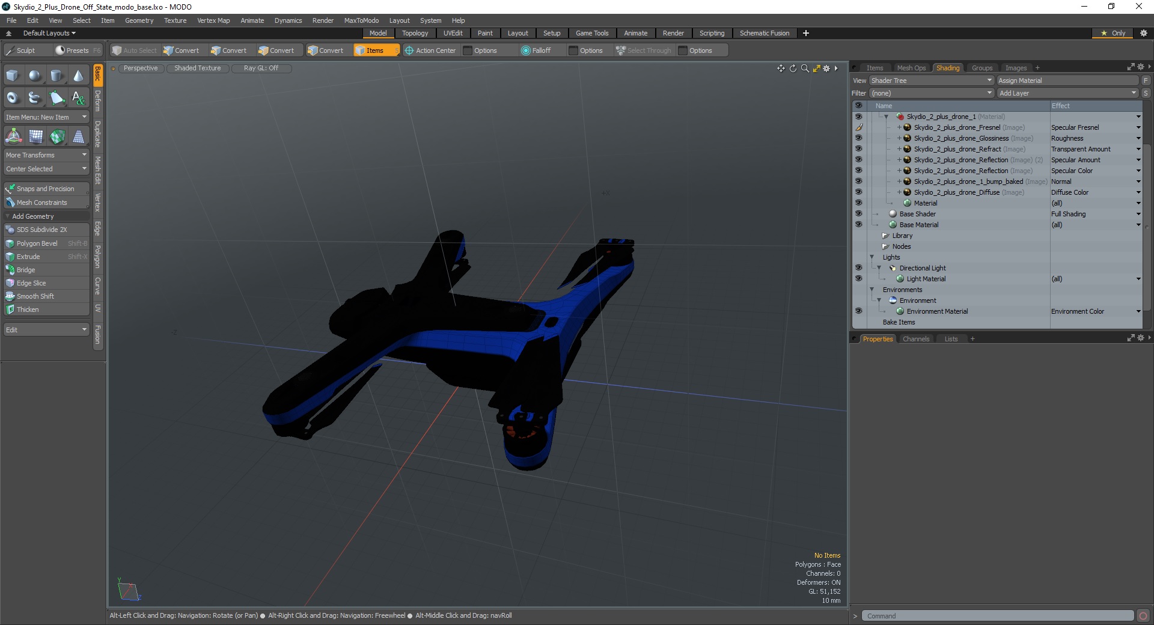Click into the Command input field
1154x625 pixels.
point(998,615)
